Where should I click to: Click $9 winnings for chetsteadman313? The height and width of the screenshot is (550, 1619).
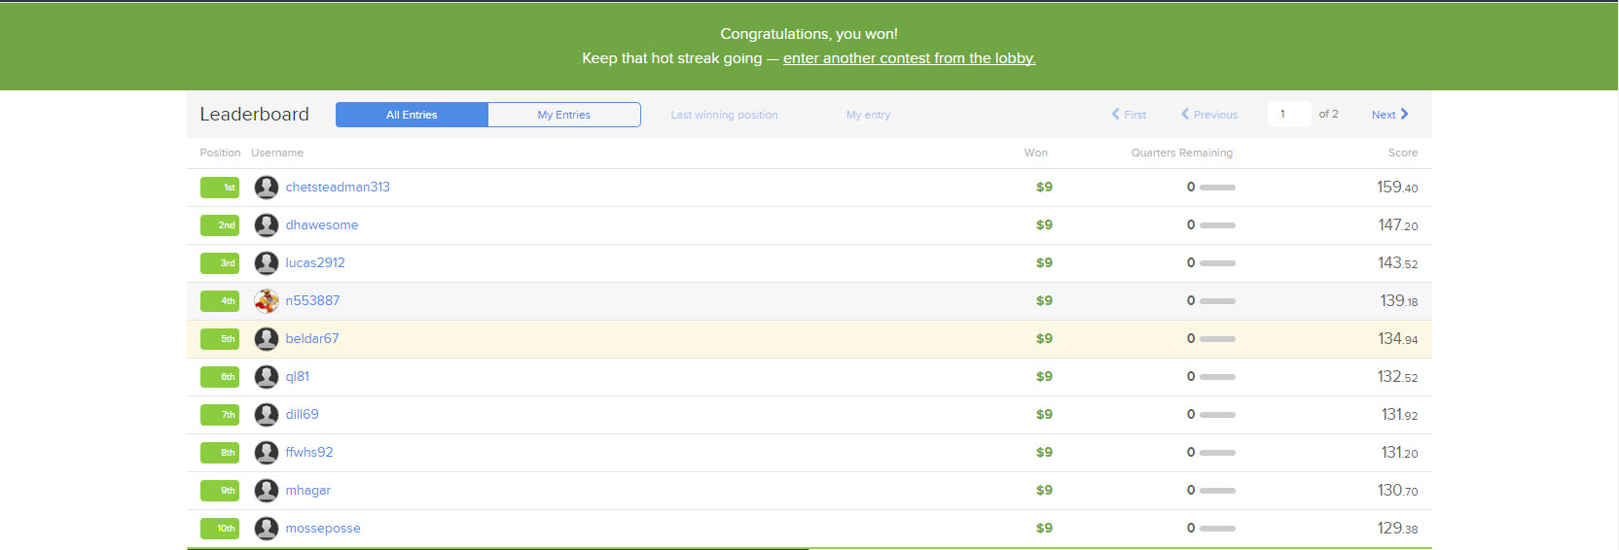(x=1044, y=188)
